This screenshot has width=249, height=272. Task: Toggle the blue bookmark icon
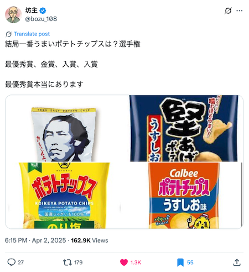tap(180, 263)
